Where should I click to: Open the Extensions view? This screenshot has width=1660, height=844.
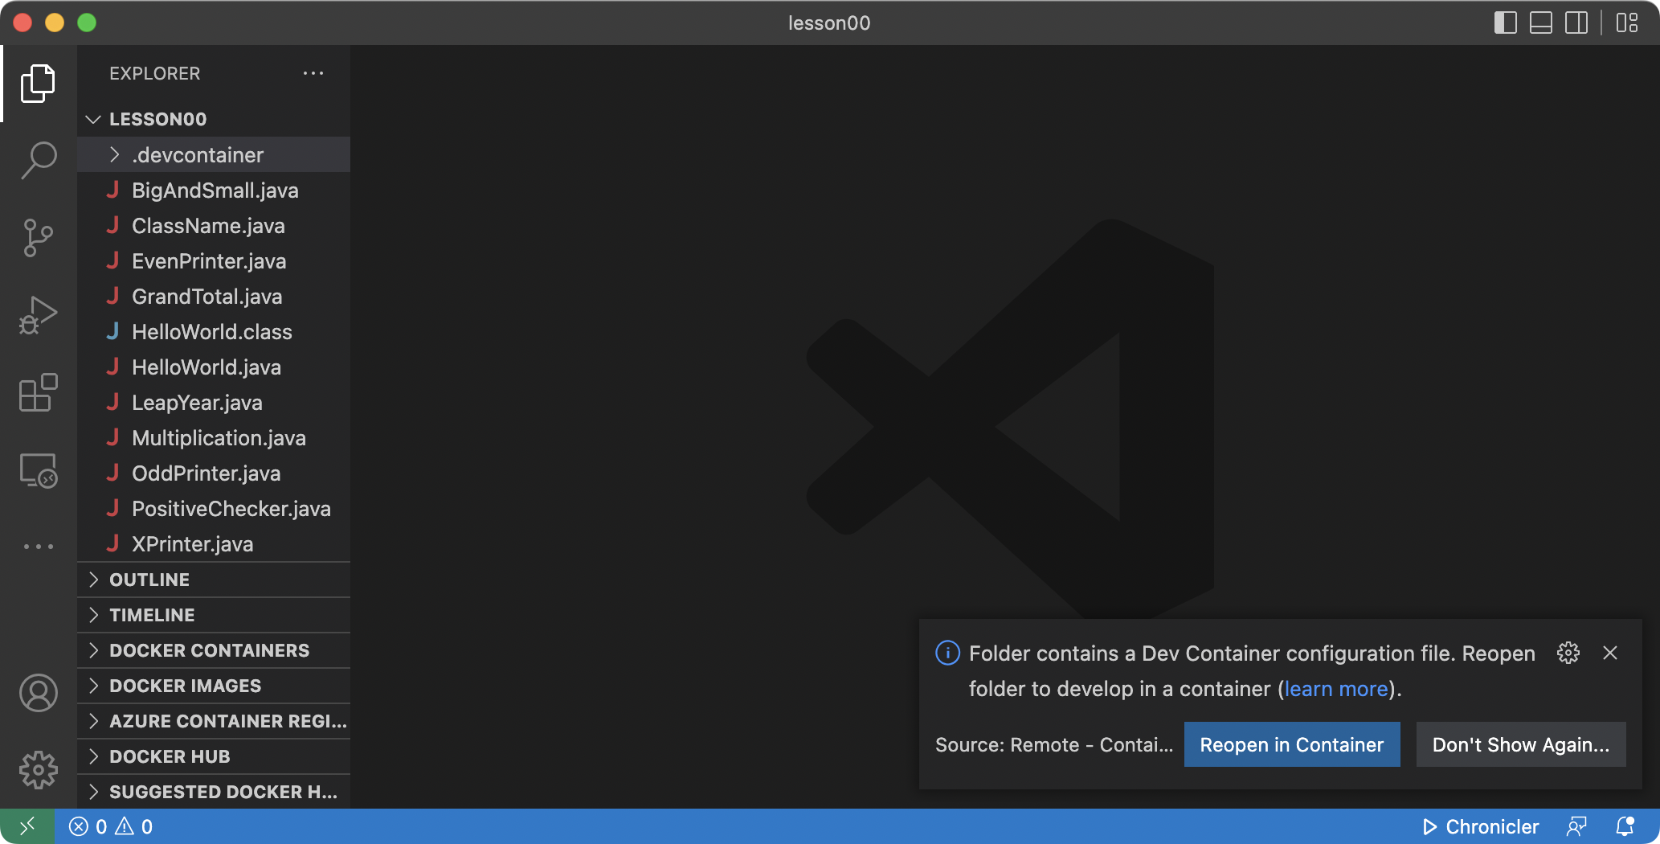pos(38,393)
